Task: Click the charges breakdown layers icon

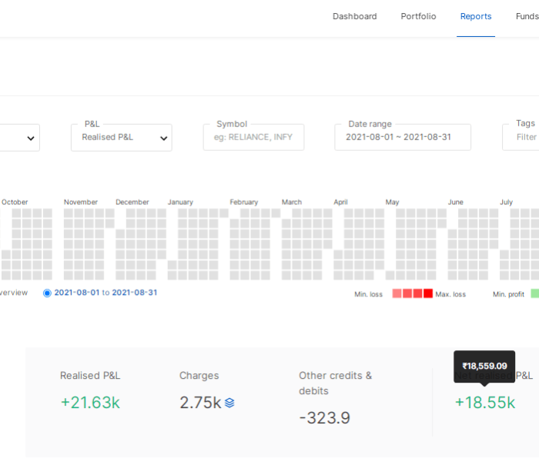Action: coord(229,403)
